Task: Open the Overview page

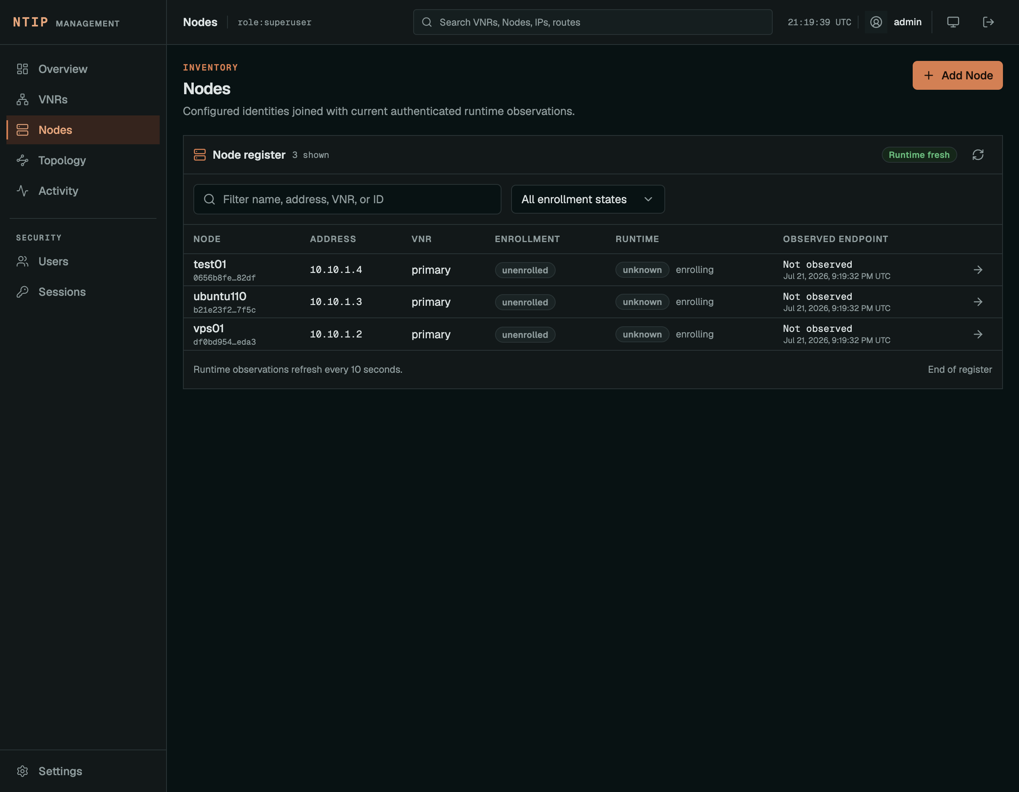Action: coord(83,69)
